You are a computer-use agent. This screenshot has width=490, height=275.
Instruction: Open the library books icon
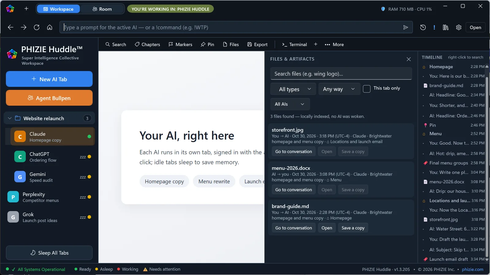click(446, 28)
